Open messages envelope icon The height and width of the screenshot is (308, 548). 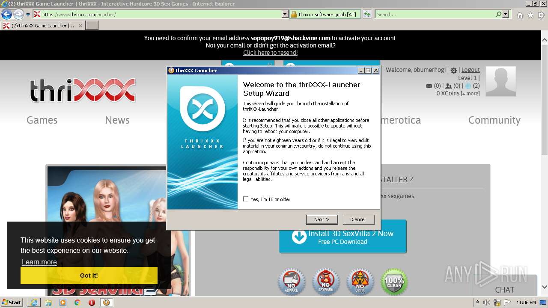tap(429, 86)
